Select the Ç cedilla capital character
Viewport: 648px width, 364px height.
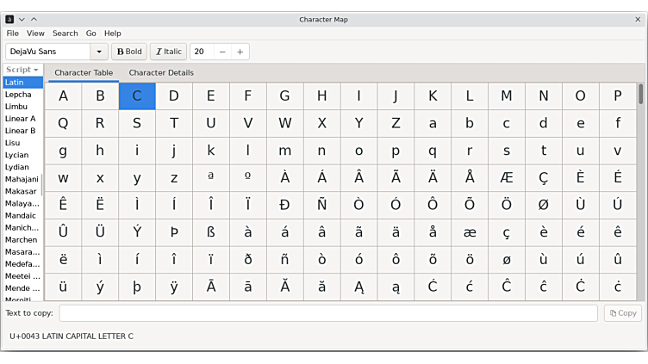pyautogui.click(x=543, y=178)
